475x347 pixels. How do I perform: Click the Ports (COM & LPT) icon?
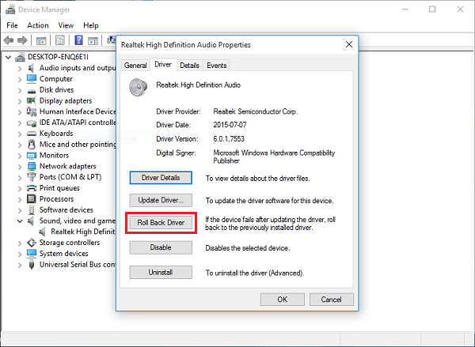[x=32, y=177]
